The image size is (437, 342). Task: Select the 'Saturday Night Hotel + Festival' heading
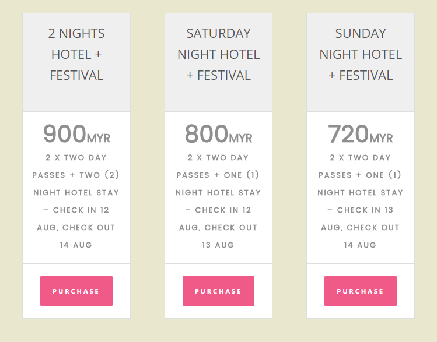click(218, 54)
